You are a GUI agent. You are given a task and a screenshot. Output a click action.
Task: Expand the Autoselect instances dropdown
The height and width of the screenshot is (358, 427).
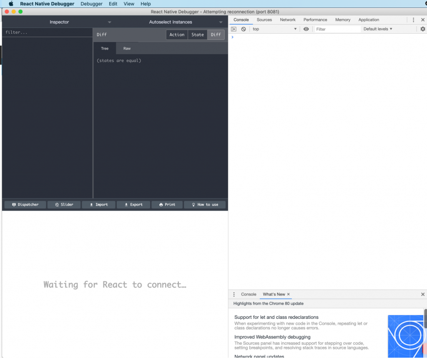point(221,22)
